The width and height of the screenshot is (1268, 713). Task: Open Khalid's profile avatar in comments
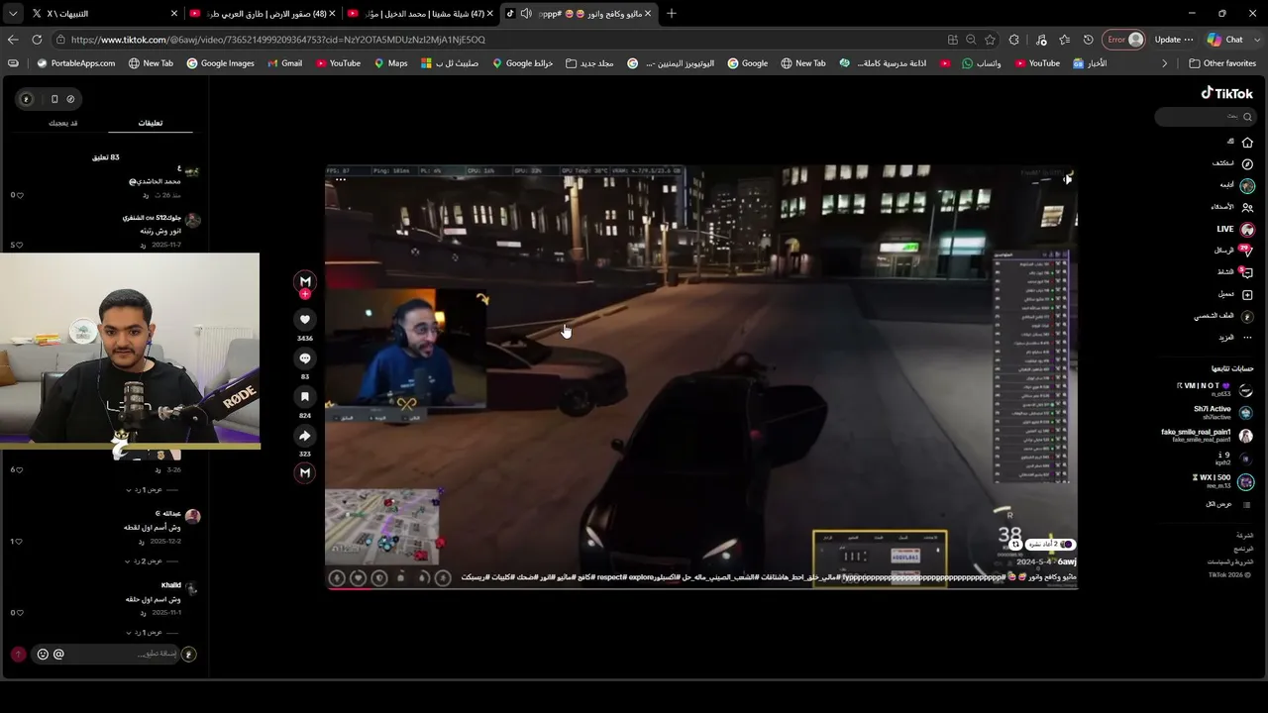pos(191,589)
